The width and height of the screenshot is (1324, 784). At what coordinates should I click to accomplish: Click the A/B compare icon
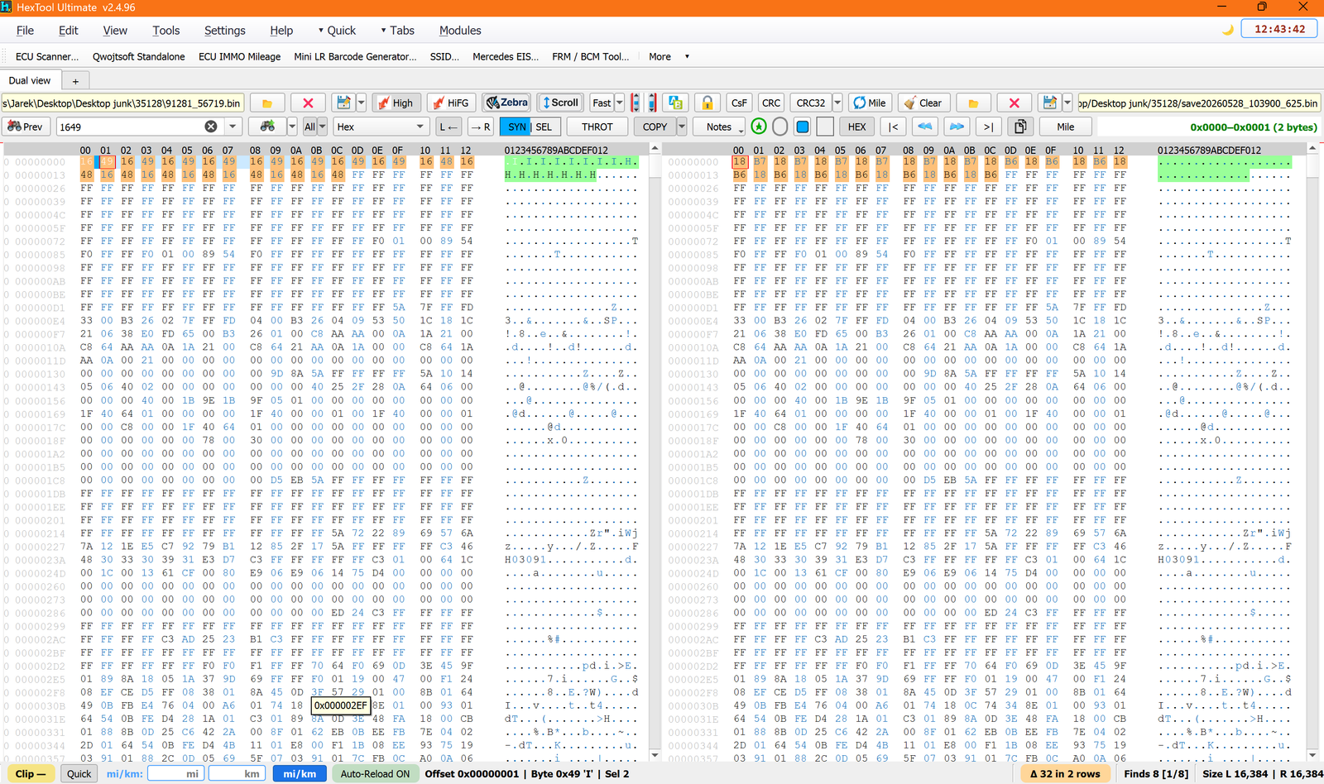point(676,103)
